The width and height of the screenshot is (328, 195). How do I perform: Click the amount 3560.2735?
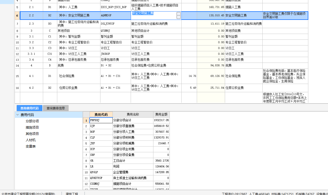pyautogui.click(x=161, y=161)
